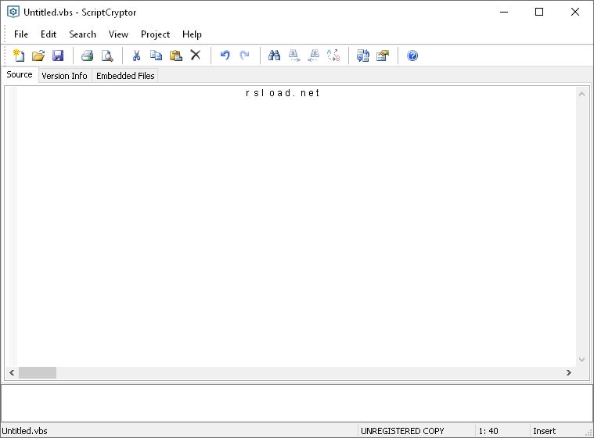Image resolution: width=594 pixels, height=438 pixels.
Task: Click the vertical scrollbar down arrow
Action: pyautogui.click(x=582, y=360)
